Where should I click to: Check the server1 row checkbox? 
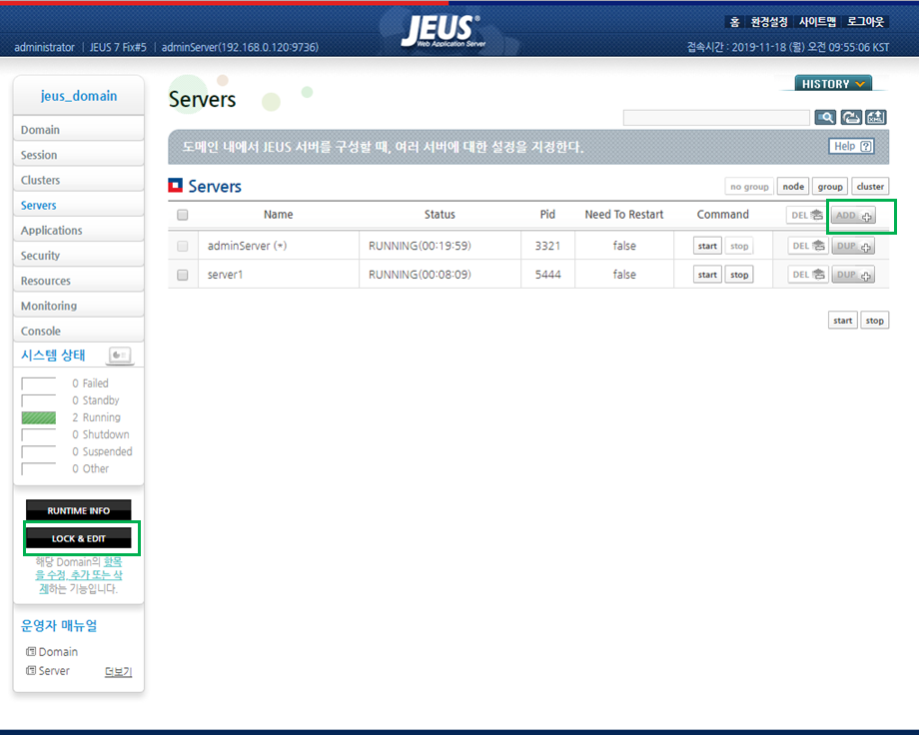183,275
